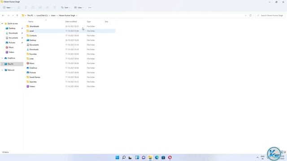Go forward with the forward arrow
Viewport: 287px width, 161px height.
(x=8, y=16)
